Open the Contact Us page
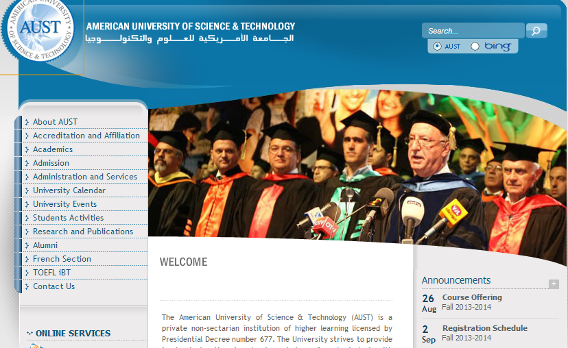568x348 pixels. click(54, 286)
